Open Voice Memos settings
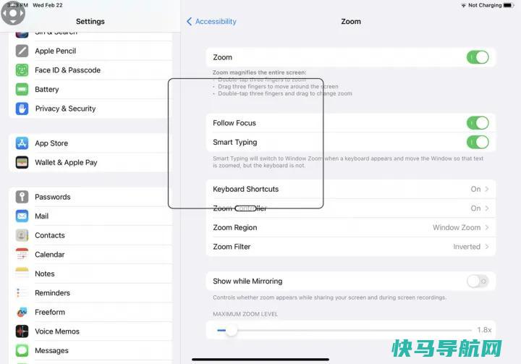The image size is (521, 364). tap(90, 331)
